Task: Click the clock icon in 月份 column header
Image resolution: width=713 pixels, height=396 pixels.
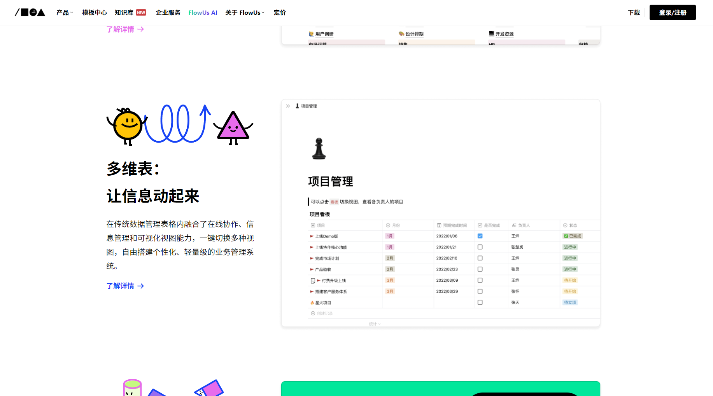Action: [387, 225]
